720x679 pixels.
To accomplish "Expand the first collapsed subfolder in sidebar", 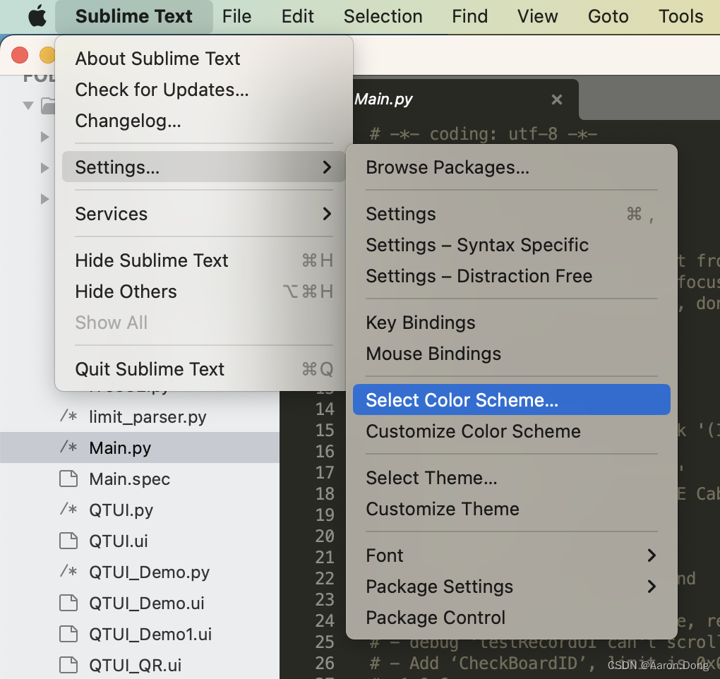I will coord(44,136).
